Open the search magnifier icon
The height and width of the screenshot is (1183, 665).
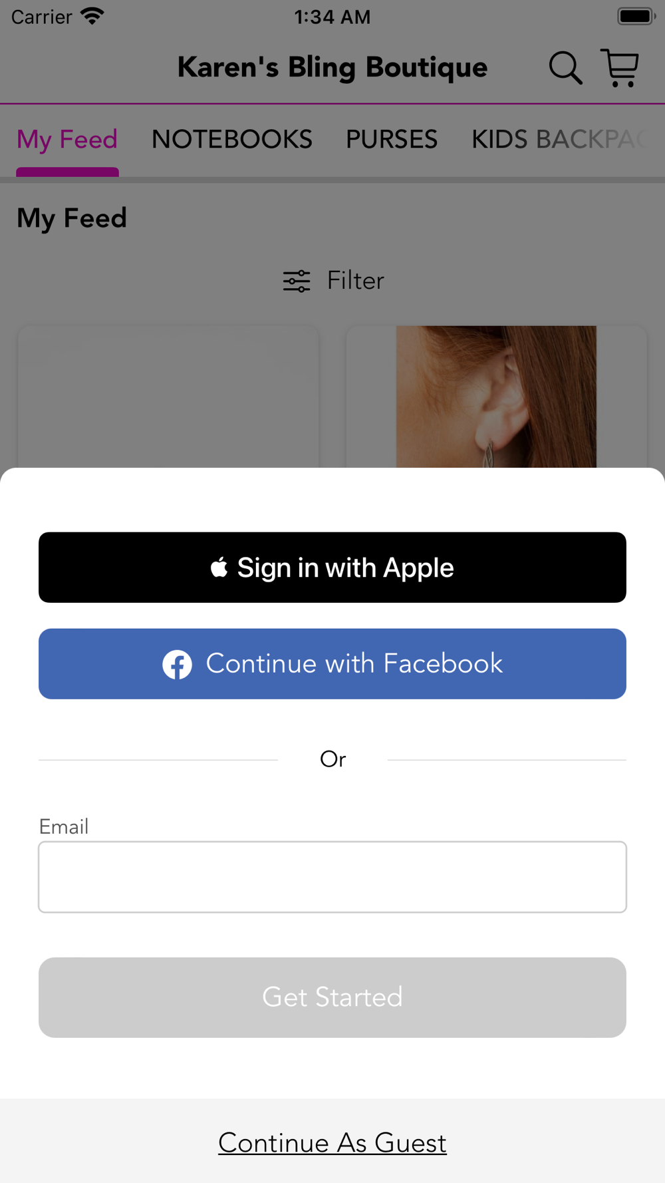click(x=565, y=68)
